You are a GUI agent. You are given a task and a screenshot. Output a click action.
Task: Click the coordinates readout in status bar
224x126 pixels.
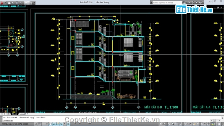point(15,124)
